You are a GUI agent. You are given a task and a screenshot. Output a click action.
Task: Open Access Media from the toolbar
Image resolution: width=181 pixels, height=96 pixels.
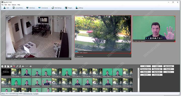pyautogui.click(x=18, y=8)
